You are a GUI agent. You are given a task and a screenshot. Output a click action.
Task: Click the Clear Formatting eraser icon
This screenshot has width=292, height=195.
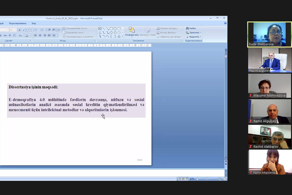pos(29,30)
